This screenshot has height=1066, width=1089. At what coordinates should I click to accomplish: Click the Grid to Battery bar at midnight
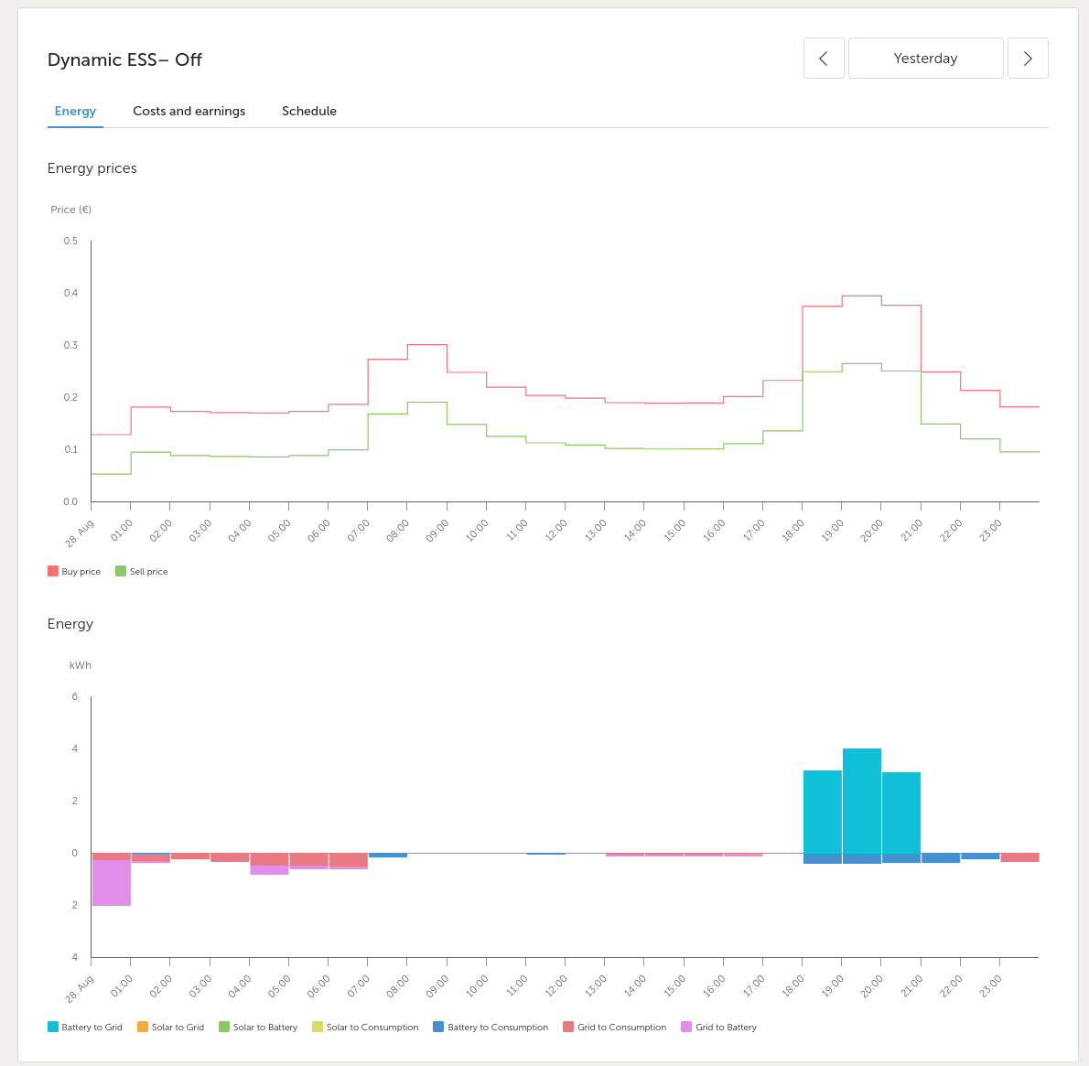pos(111,883)
